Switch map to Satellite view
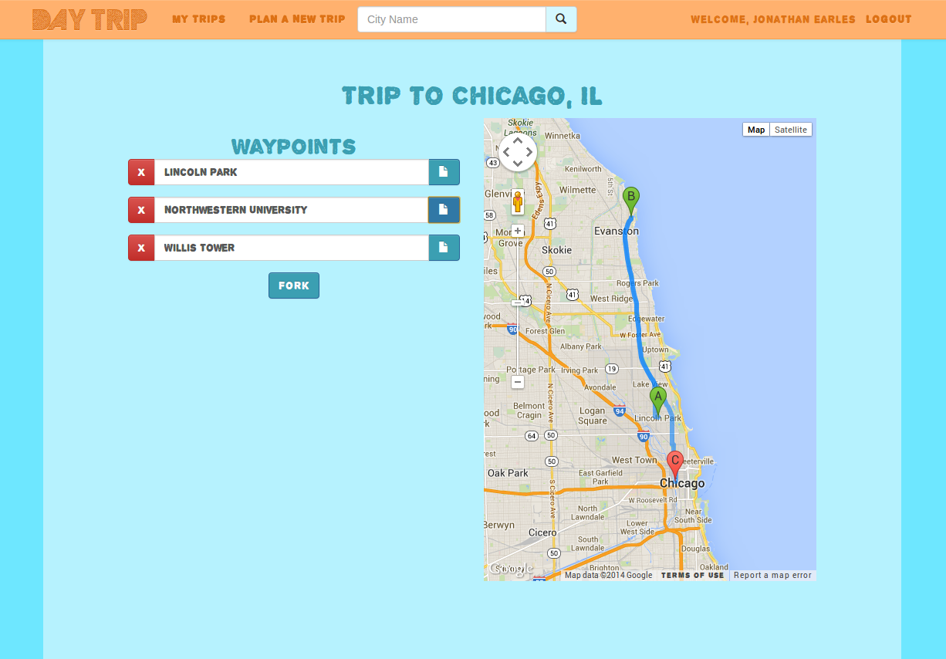 point(791,130)
